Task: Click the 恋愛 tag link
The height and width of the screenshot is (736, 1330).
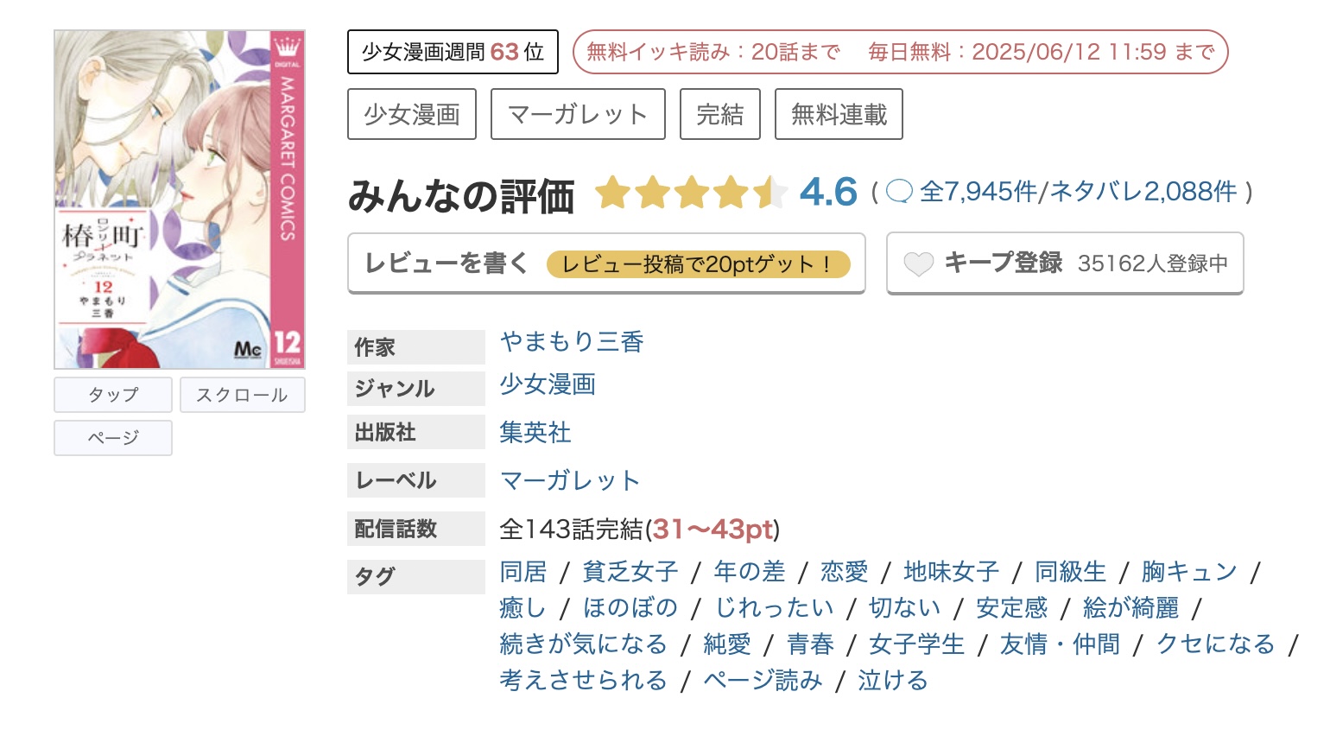Action: click(x=843, y=571)
